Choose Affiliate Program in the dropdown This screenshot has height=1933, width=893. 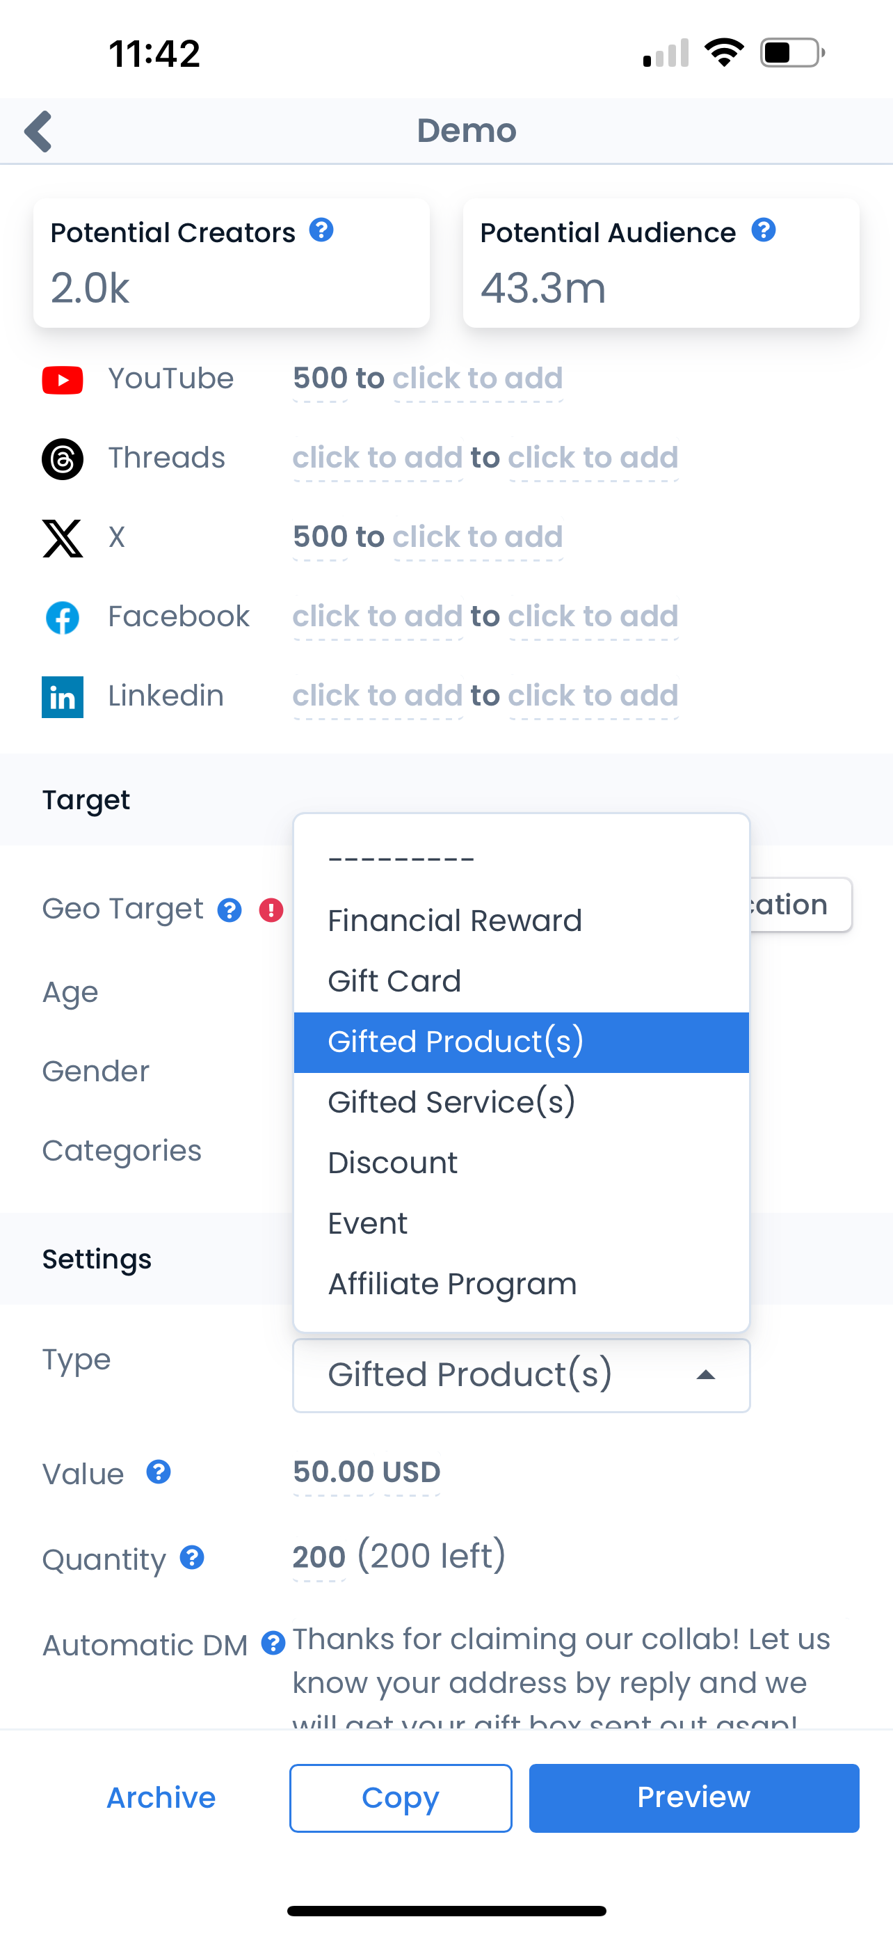click(452, 1284)
